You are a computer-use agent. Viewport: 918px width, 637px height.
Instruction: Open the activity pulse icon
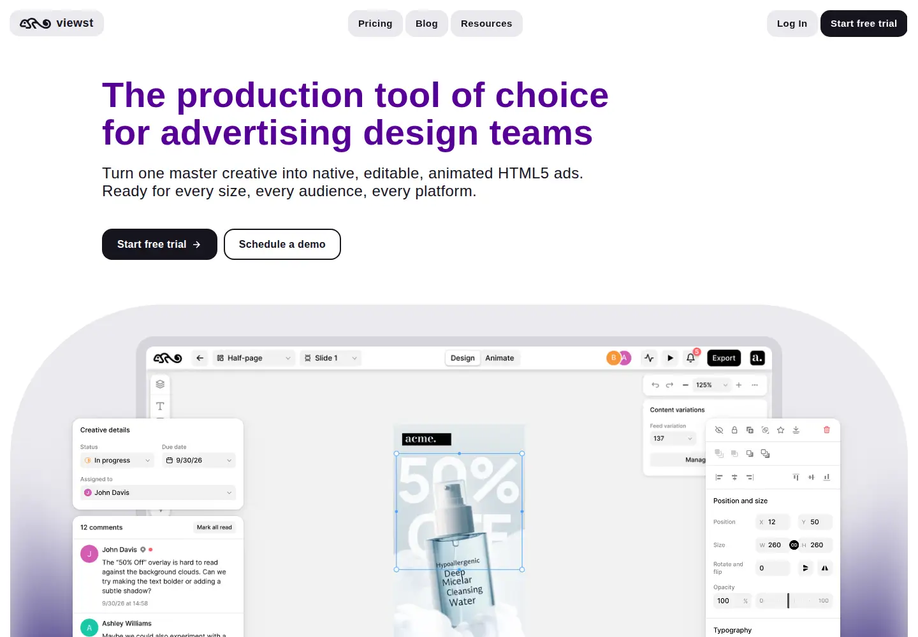(649, 358)
